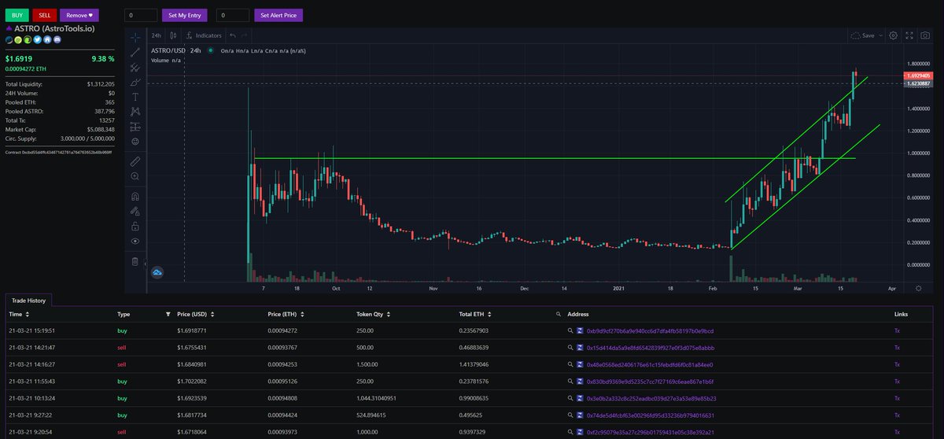944x439 pixels.
Task: Open Tx link for 10:13:24 trade
Action: coord(897,398)
